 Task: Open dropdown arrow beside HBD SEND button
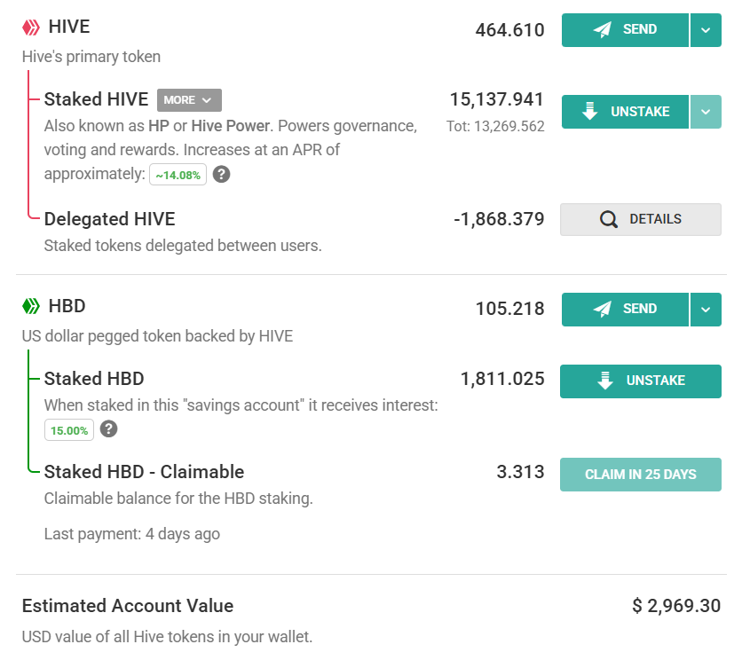[706, 310]
